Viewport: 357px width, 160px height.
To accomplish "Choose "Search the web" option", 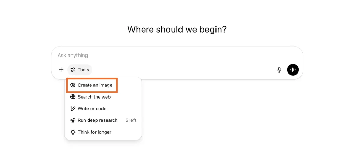I will click(x=94, y=97).
